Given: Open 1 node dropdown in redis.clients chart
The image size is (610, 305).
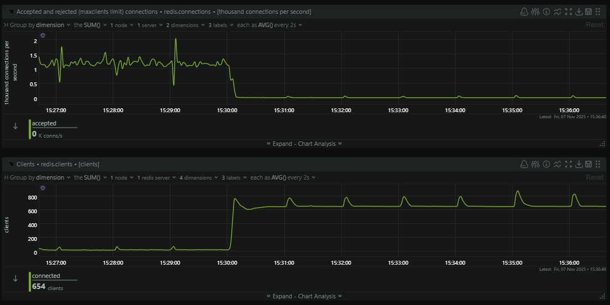Looking at the screenshot, I should (x=121, y=177).
